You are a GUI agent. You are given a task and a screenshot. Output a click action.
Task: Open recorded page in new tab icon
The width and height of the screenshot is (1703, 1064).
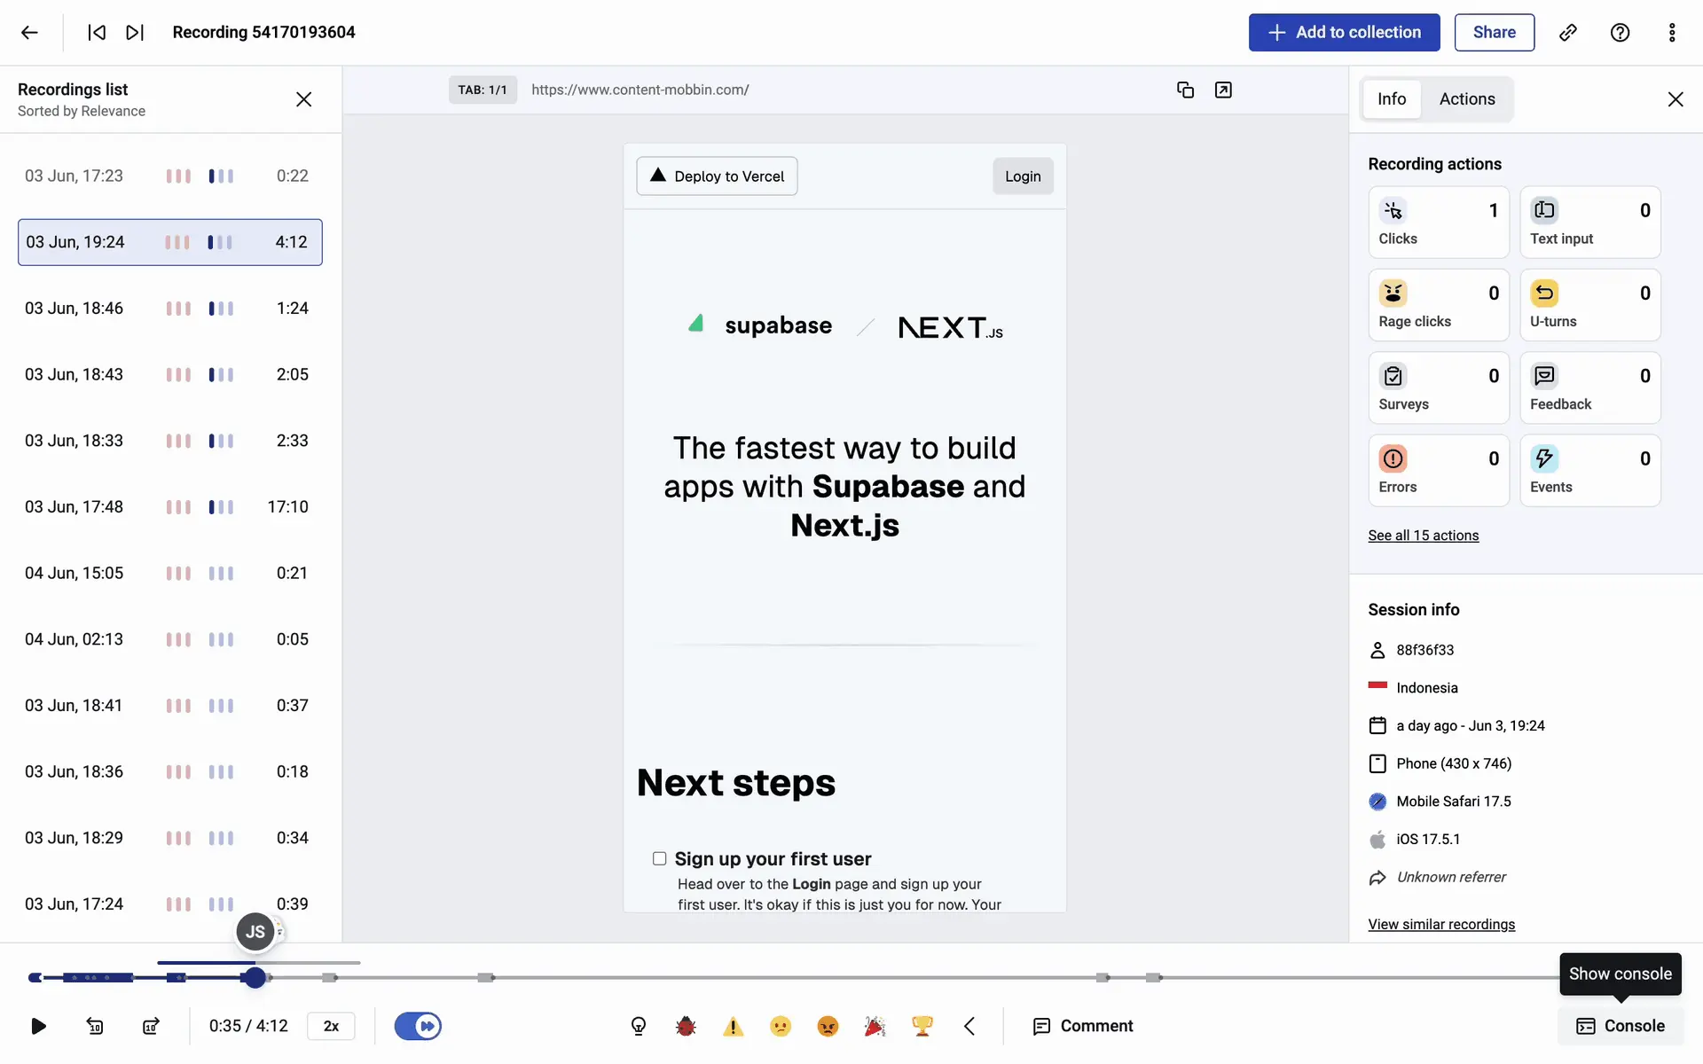tap(1223, 90)
